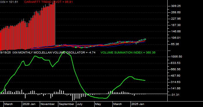
Task: Click the 9/19/25 date label
Action: 6,53
